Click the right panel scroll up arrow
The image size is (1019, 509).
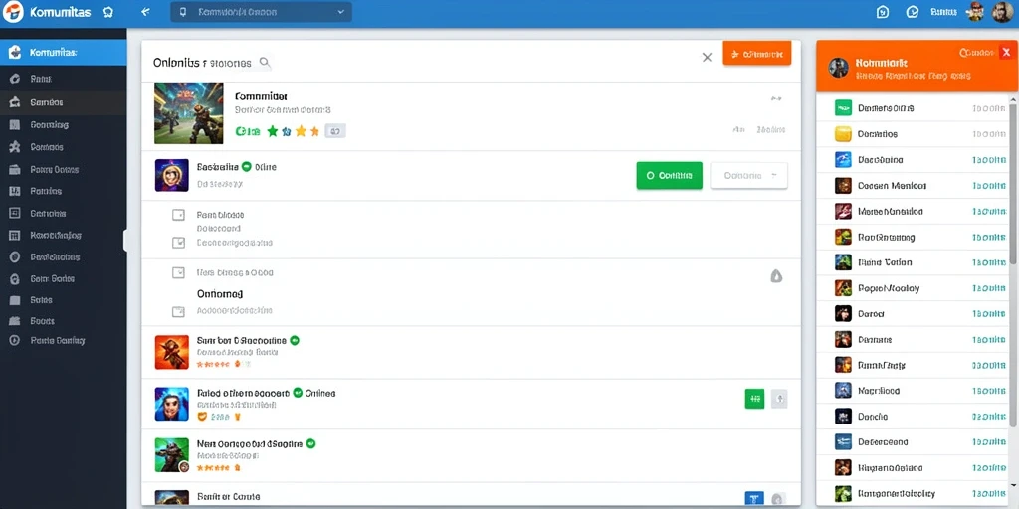1013,99
